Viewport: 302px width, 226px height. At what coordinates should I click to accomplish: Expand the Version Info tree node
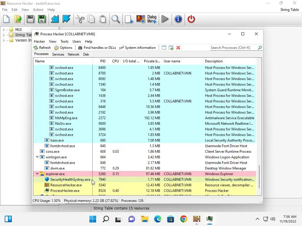[4, 40]
